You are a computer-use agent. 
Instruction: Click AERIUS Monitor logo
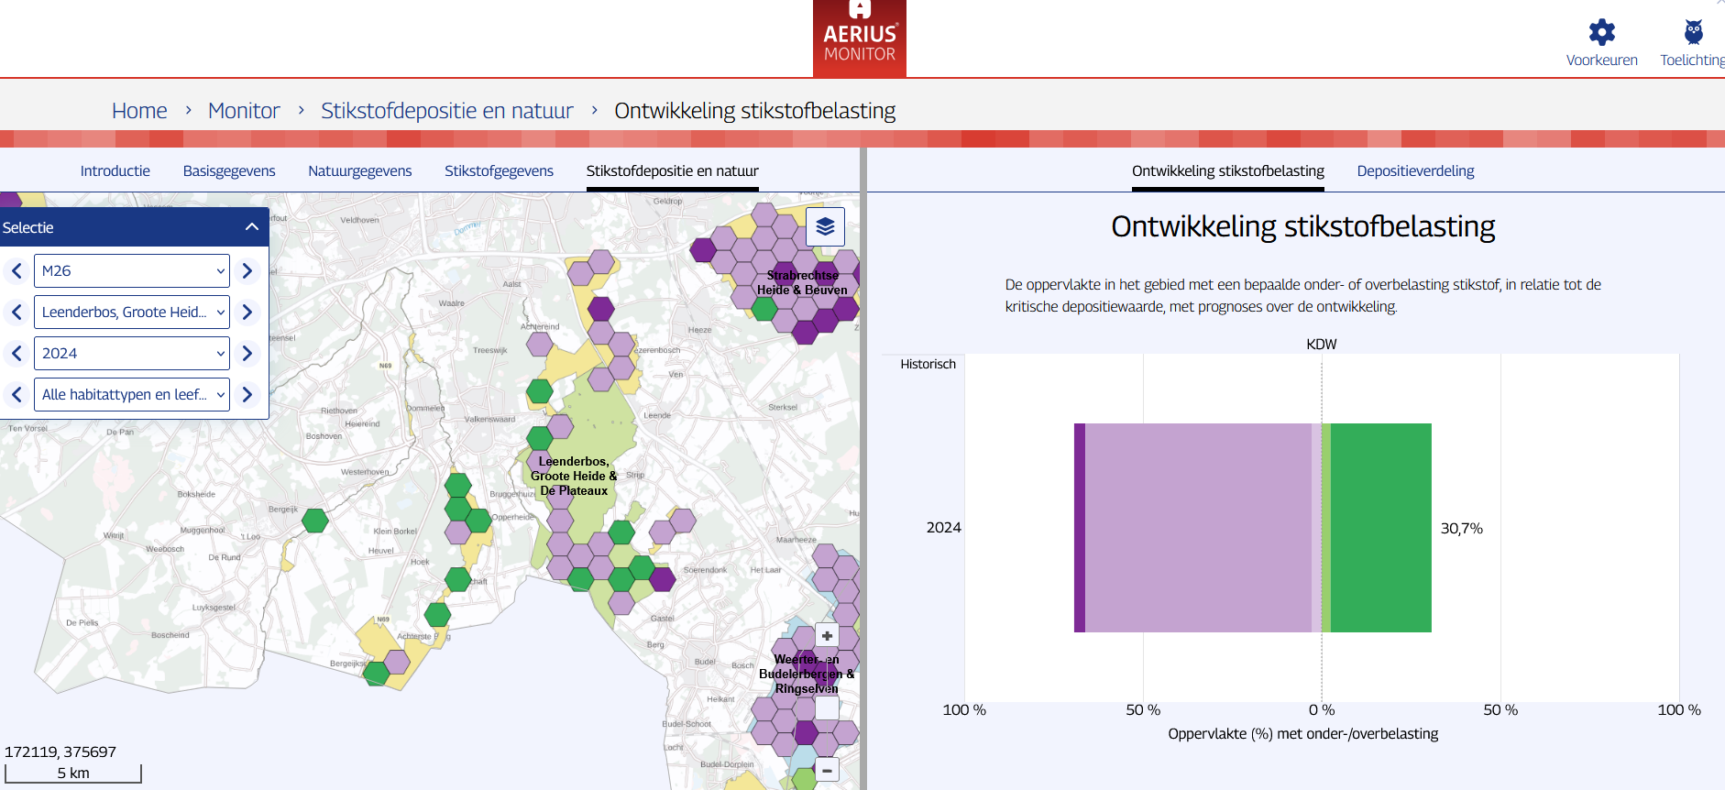click(x=860, y=38)
